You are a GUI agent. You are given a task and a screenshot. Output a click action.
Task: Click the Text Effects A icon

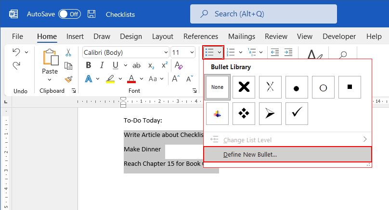89,79
